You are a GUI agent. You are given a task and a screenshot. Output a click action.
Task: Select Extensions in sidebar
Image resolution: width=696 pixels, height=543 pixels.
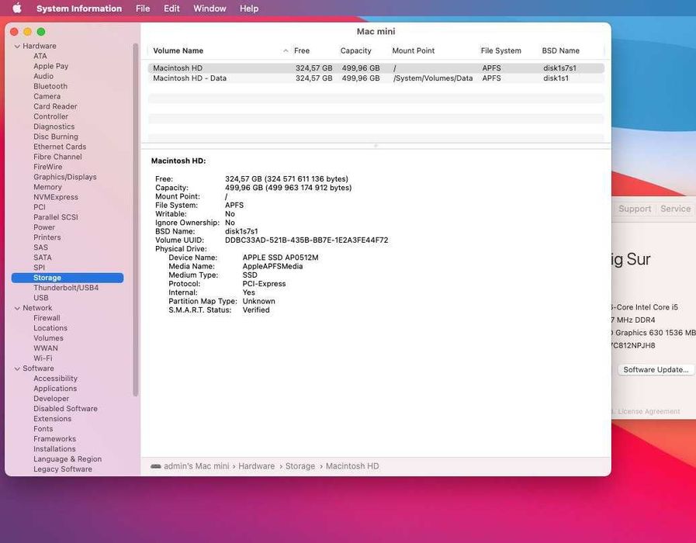52,419
